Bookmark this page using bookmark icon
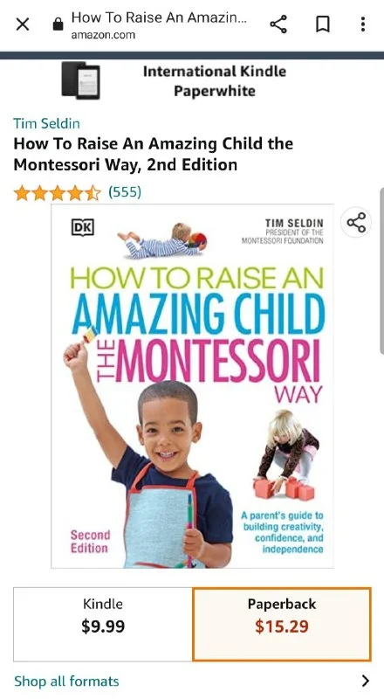 pos(323,24)
